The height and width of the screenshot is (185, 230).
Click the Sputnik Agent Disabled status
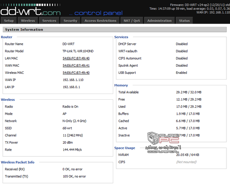pos(181,65)
